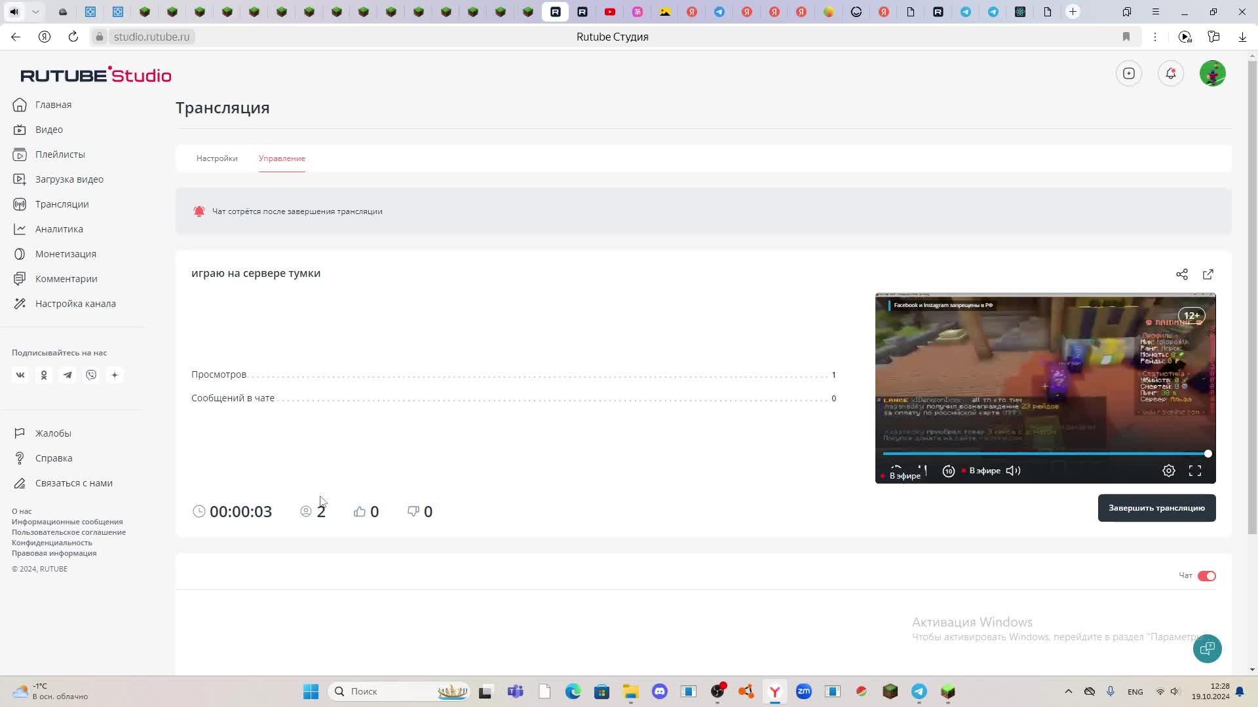Screen dimensions: 1258x707
Task: Mute the player volume speaker icon
Action: pos(1013,471)
